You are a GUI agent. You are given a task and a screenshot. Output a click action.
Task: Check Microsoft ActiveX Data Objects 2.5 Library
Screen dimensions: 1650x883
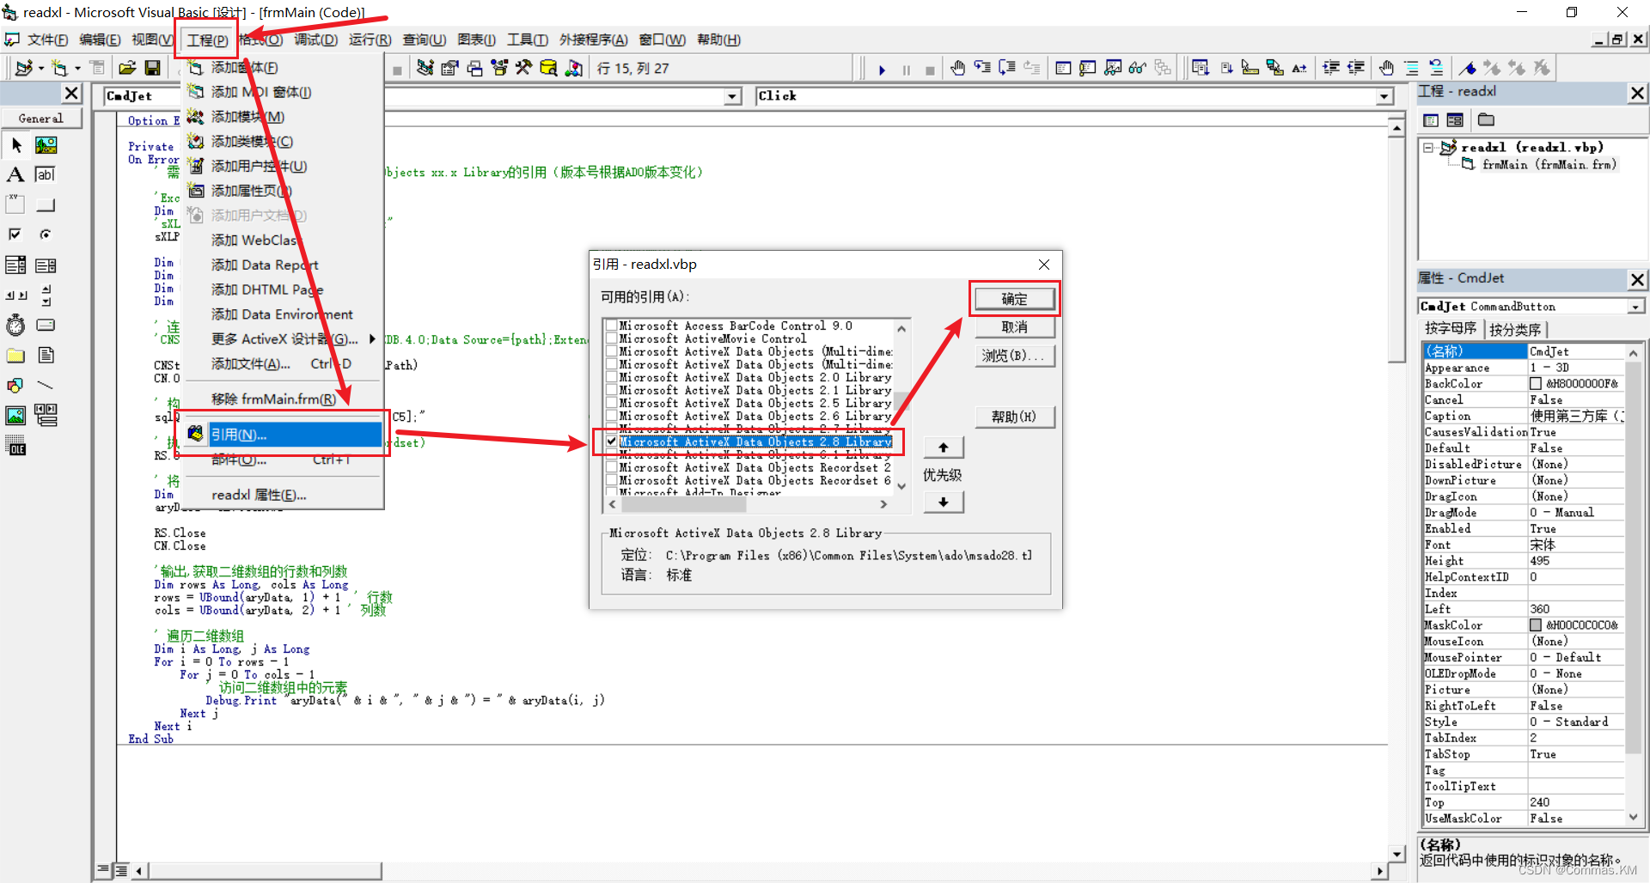point(611,403)
